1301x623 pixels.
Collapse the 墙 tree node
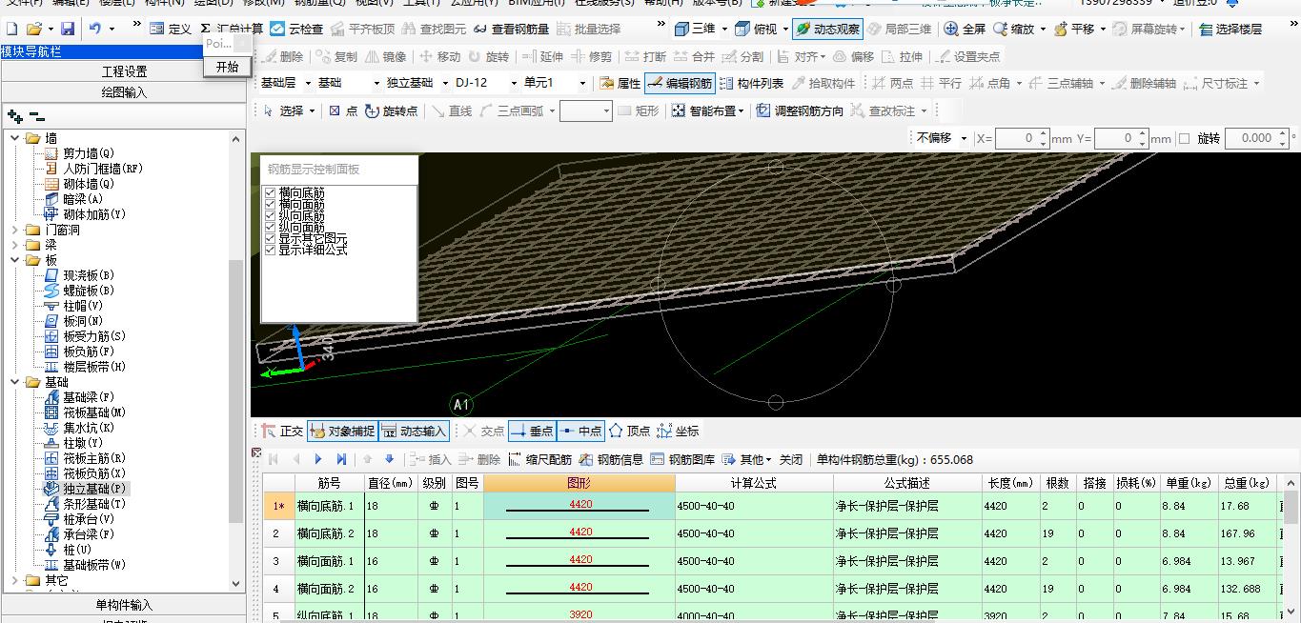tap(15, 138)
